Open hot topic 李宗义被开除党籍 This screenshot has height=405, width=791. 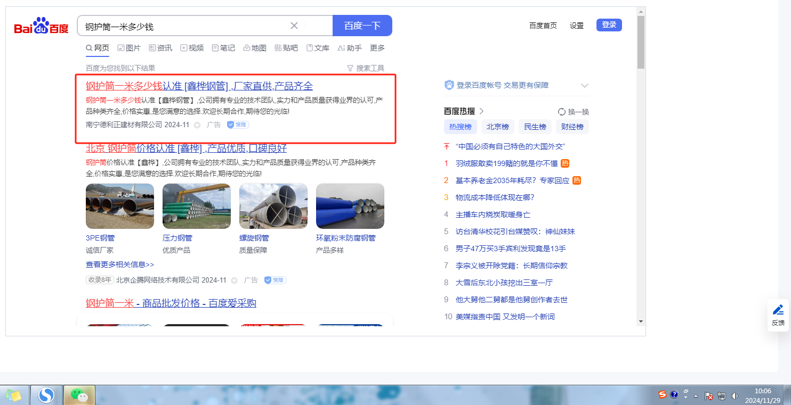tap(512, 266)
